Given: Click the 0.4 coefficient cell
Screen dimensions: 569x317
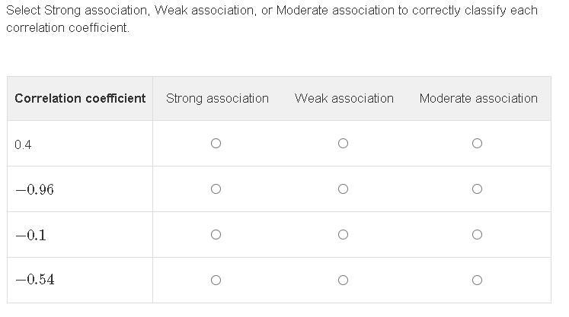Looking at the screenshot, I should pyautogui.click(x=23, y=144).
